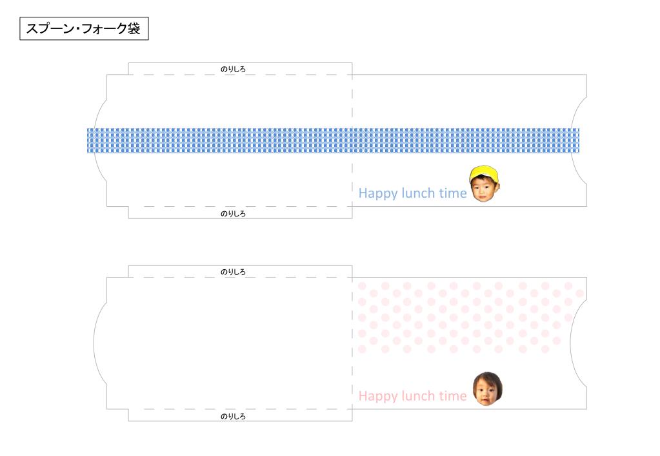Click the blue Happy lunch time text
Viewport: 660px width, 456px height.
pos(412,193)
